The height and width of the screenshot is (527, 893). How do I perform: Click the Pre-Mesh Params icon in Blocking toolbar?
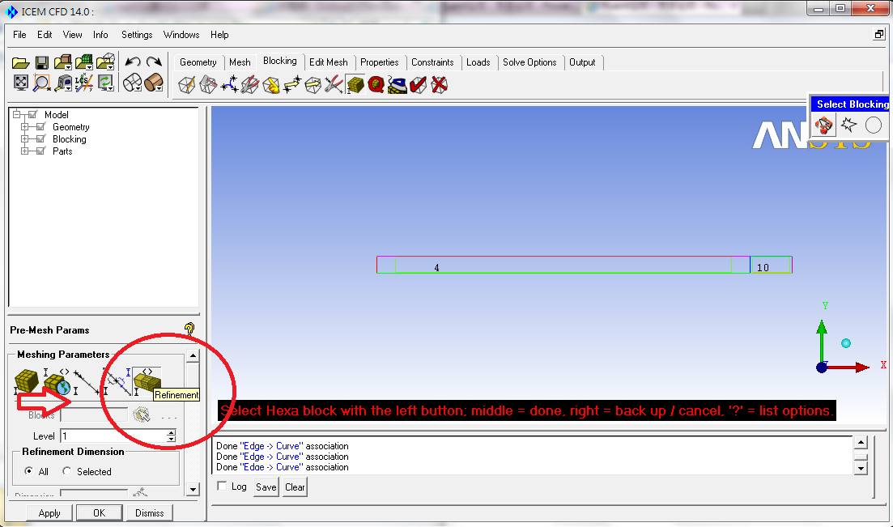click(354, 84)
